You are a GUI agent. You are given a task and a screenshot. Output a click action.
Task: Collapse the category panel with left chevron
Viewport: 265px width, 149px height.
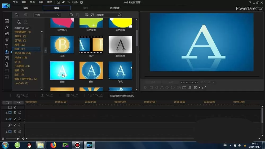coord(46,50)
